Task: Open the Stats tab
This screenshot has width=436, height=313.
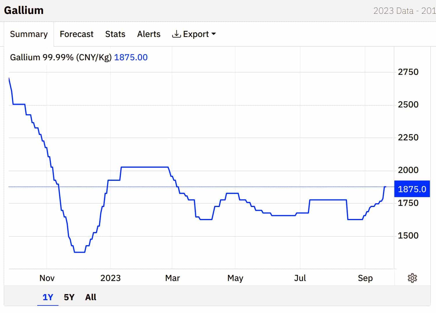Action: [x=115, y=34]
